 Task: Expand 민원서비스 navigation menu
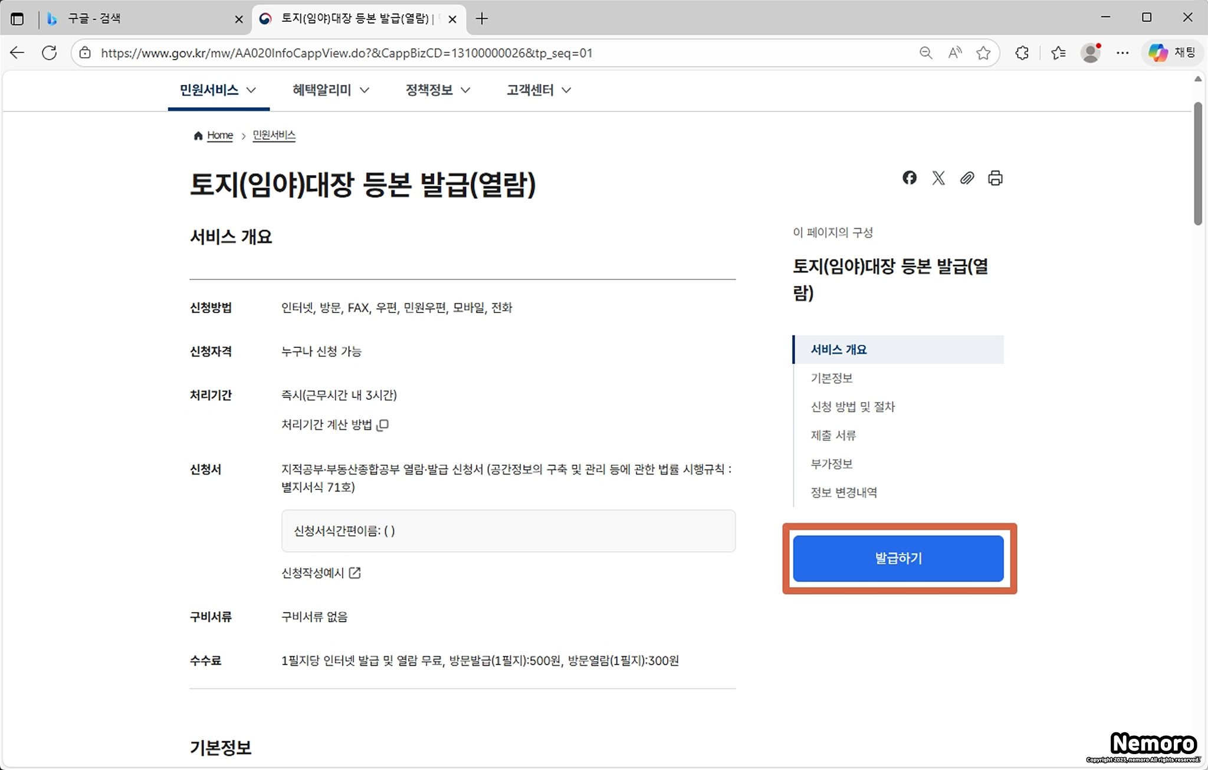(x=218, y=90)
